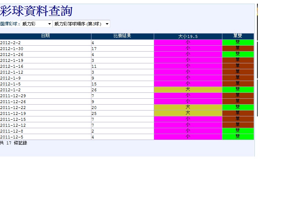This screenshot has width=295, height=221.
Task: Click result 20 in the 2011-12-22 row
Action: 122,108
